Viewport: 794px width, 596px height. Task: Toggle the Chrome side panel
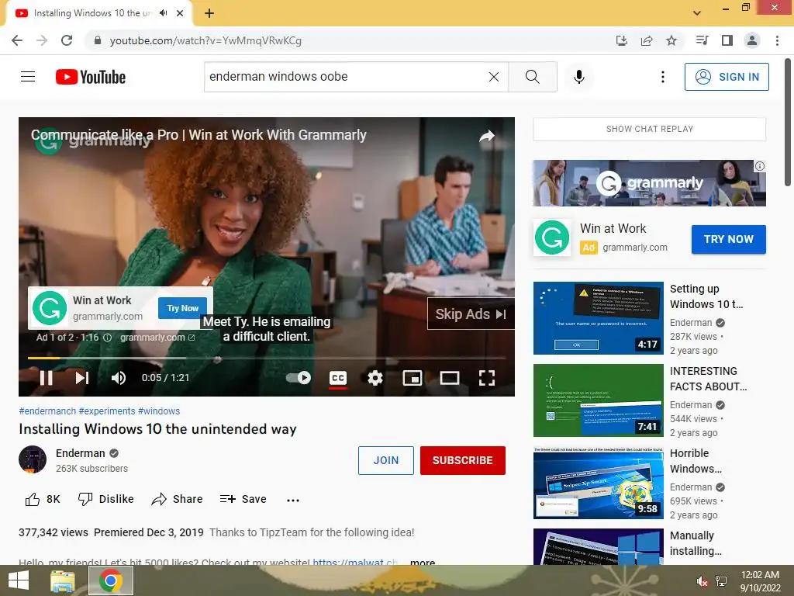tap(727, 40)
